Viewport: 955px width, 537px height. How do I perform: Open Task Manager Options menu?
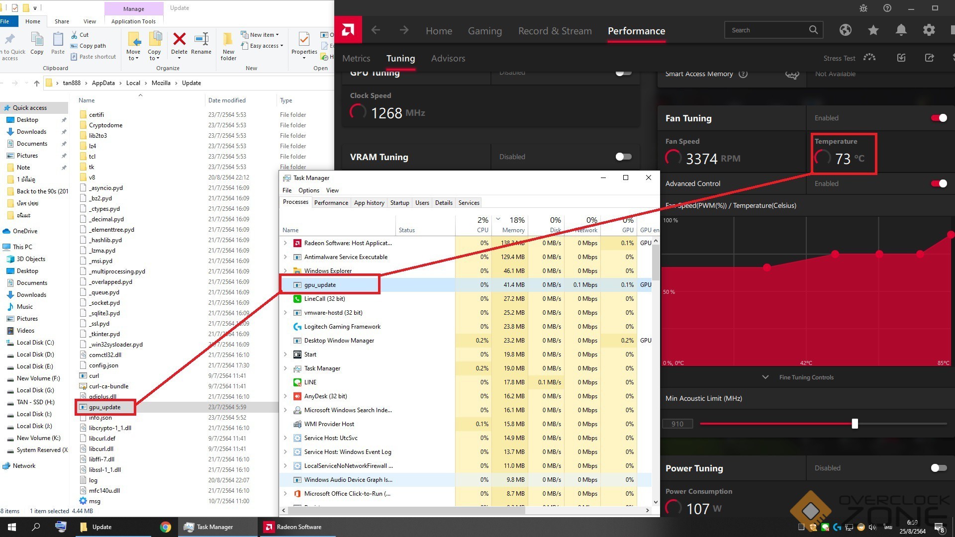308,190
